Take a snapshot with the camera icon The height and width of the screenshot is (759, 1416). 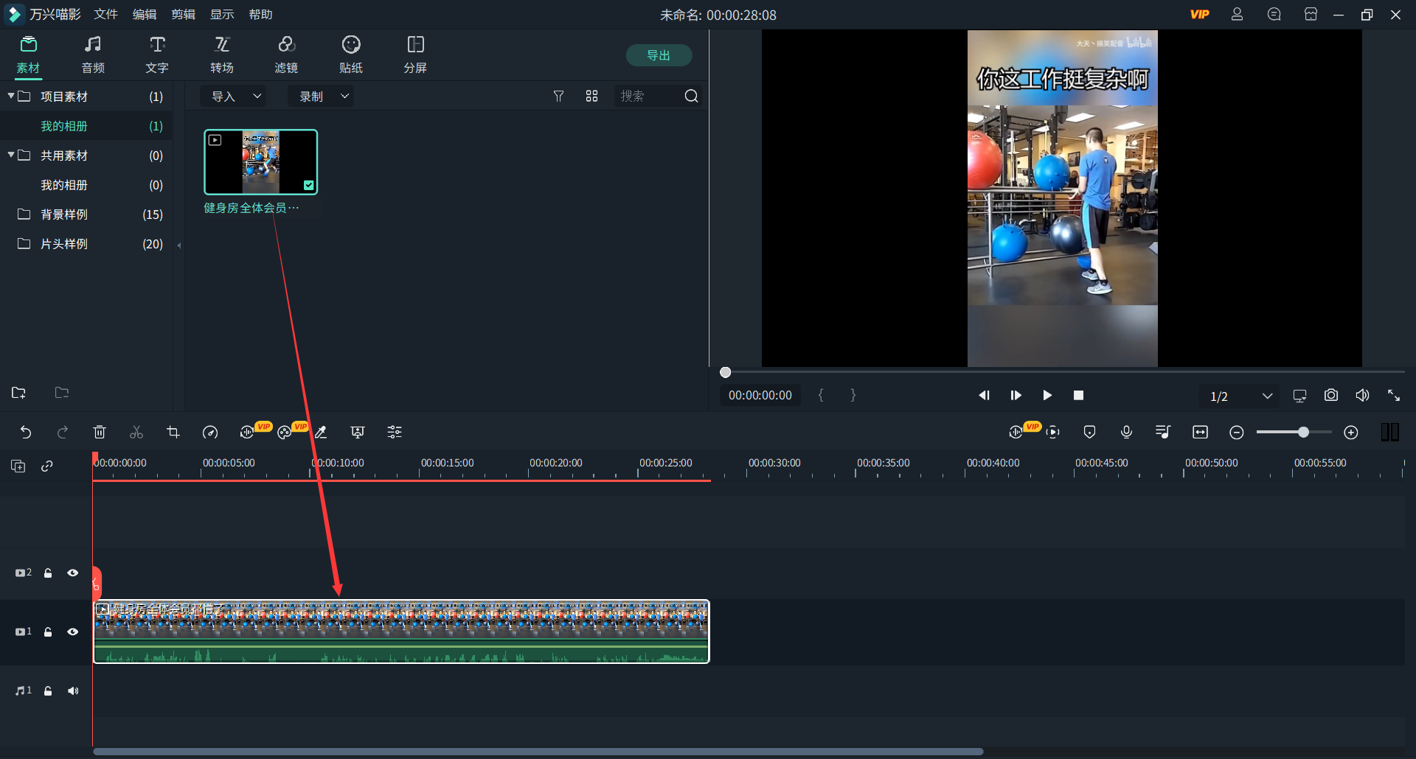click(1330, 396)
